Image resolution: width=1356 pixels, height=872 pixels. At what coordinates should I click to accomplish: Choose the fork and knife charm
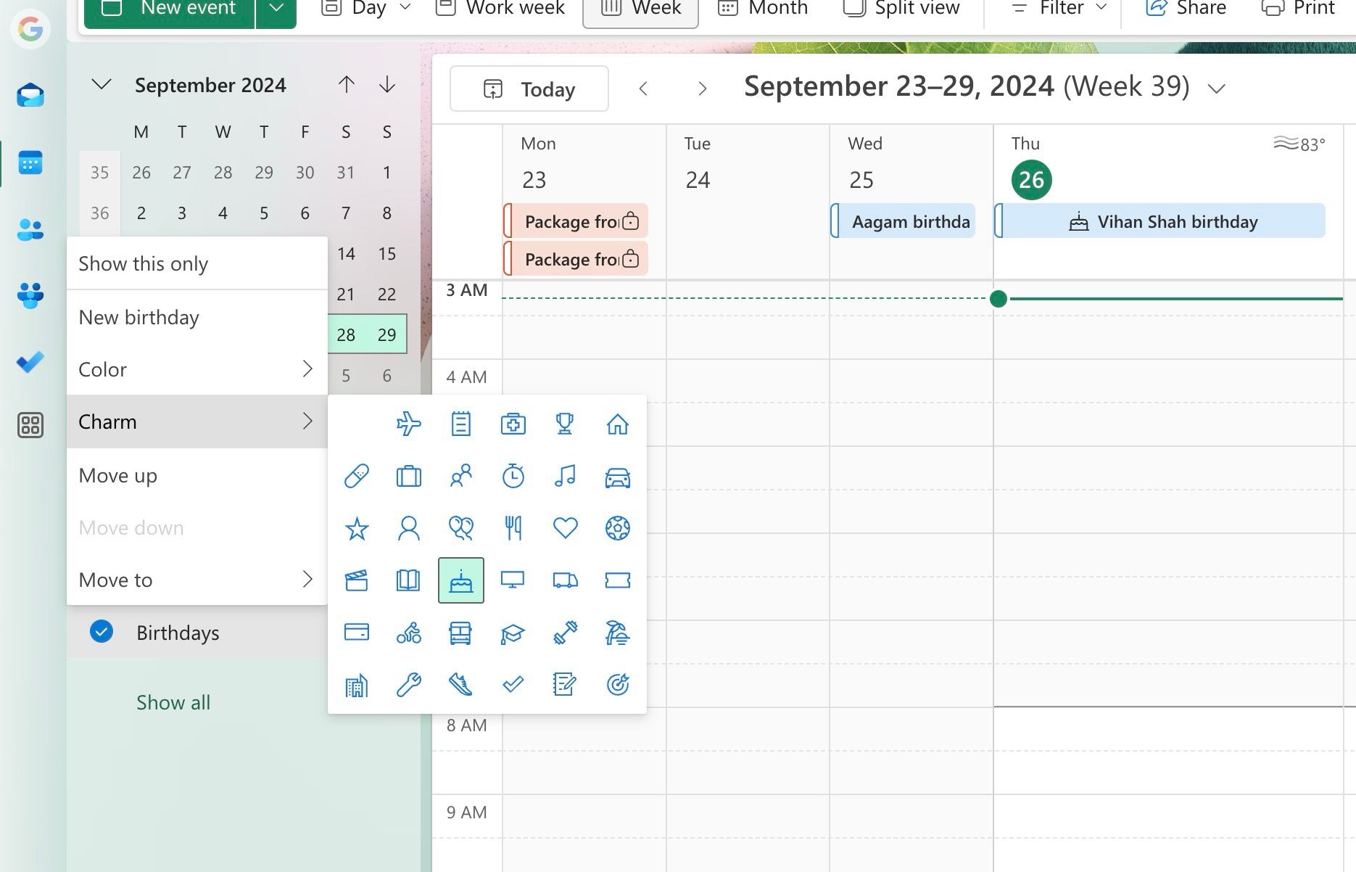pos(513,528)
